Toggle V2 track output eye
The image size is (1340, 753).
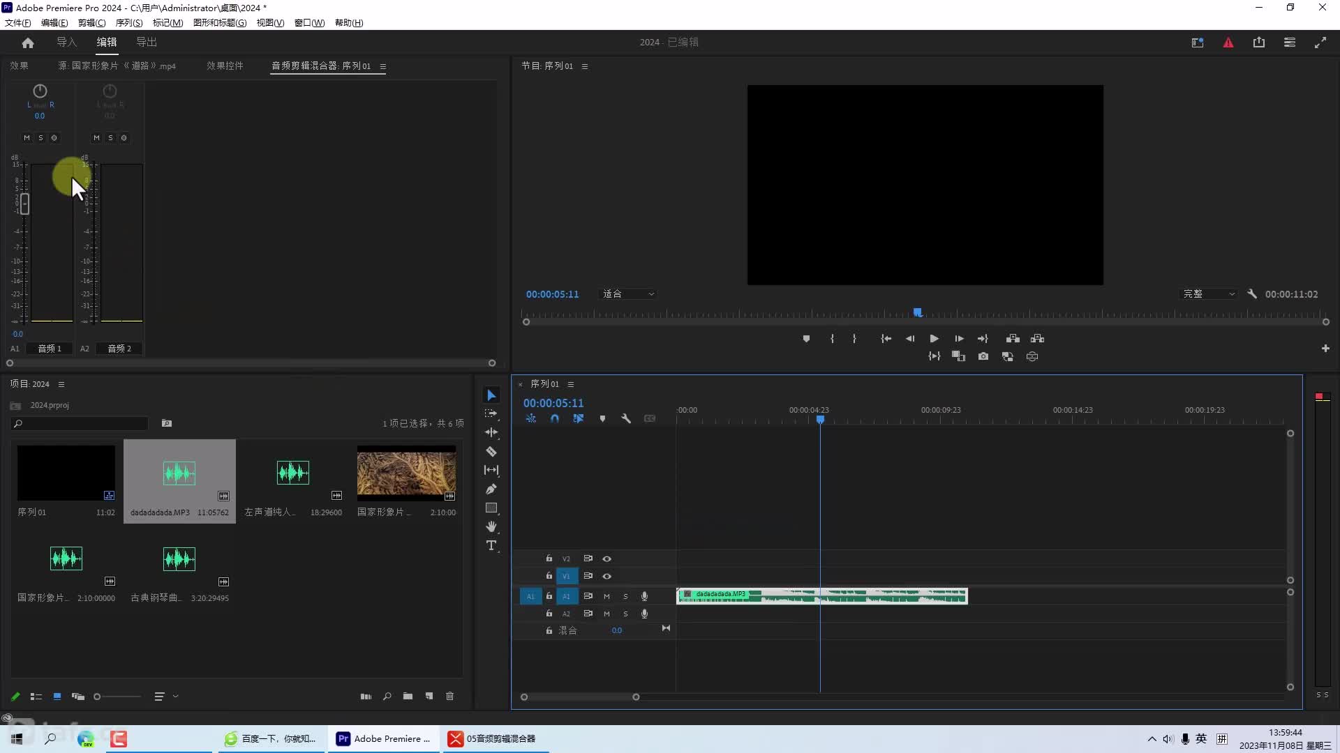coord(607,558)
